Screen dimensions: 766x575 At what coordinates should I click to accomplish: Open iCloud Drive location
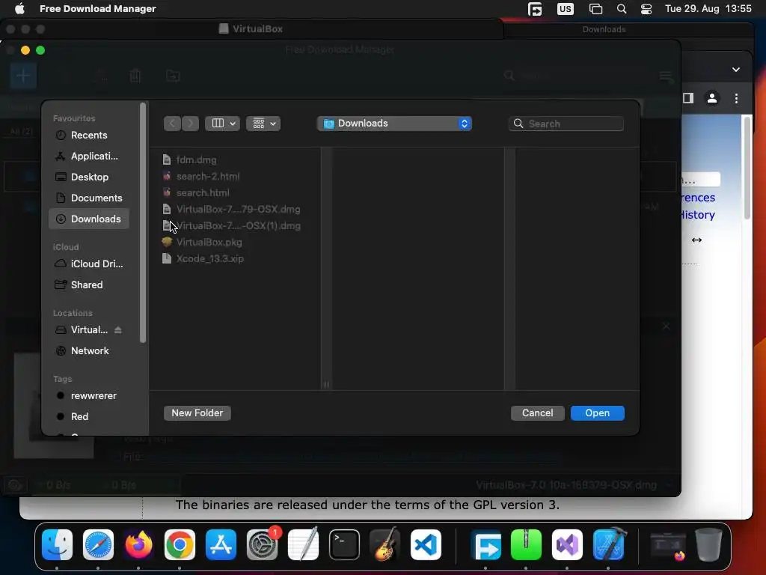[x=88, y=264]
